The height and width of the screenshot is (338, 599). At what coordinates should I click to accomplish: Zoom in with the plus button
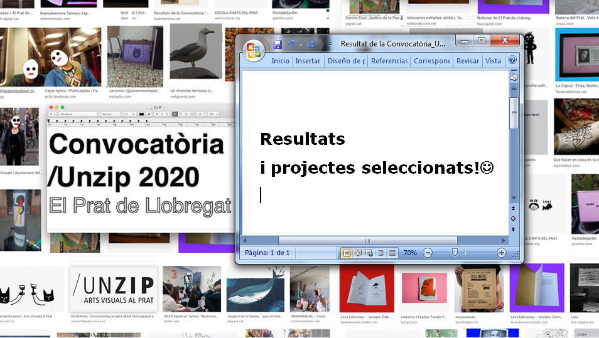coord(501,253)
